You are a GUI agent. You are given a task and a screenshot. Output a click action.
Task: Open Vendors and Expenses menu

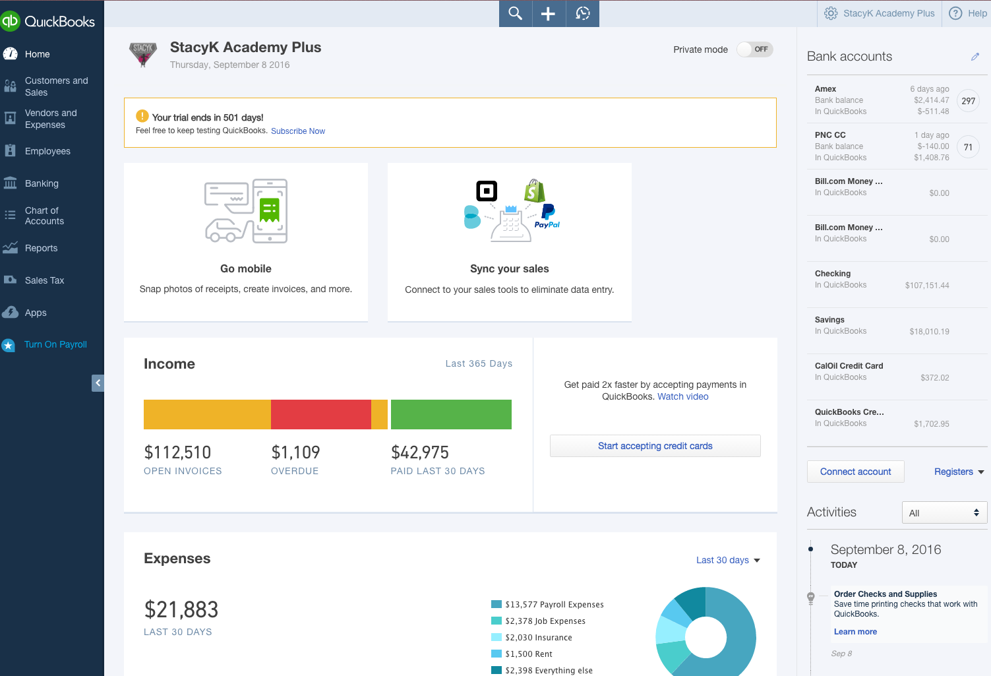tap(51, 119)
